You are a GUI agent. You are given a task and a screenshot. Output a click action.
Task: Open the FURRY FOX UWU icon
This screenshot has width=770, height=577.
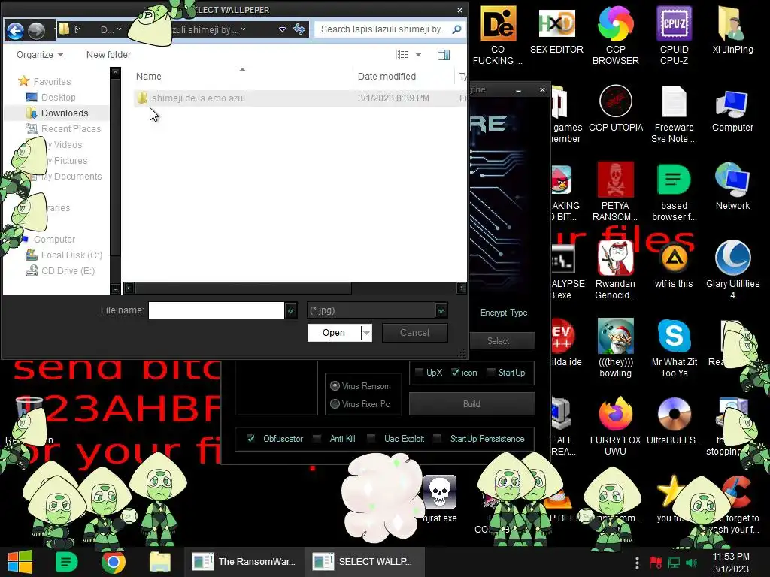coord(615,426)
